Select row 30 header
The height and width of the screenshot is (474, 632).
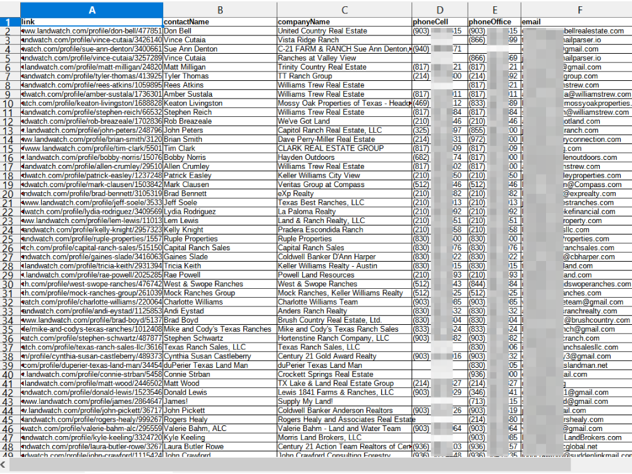pos(9,284)
